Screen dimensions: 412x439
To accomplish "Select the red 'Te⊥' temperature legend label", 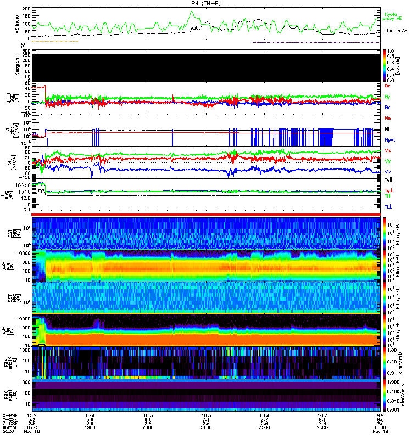I will coord(388,190).
